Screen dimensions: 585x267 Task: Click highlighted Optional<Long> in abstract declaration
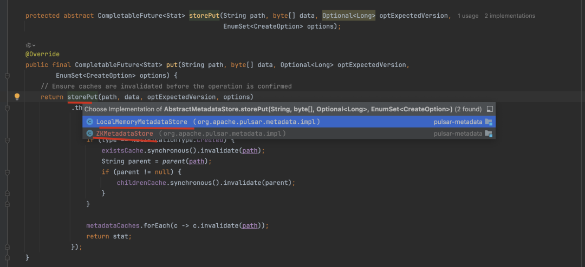[x=349, y=16]
